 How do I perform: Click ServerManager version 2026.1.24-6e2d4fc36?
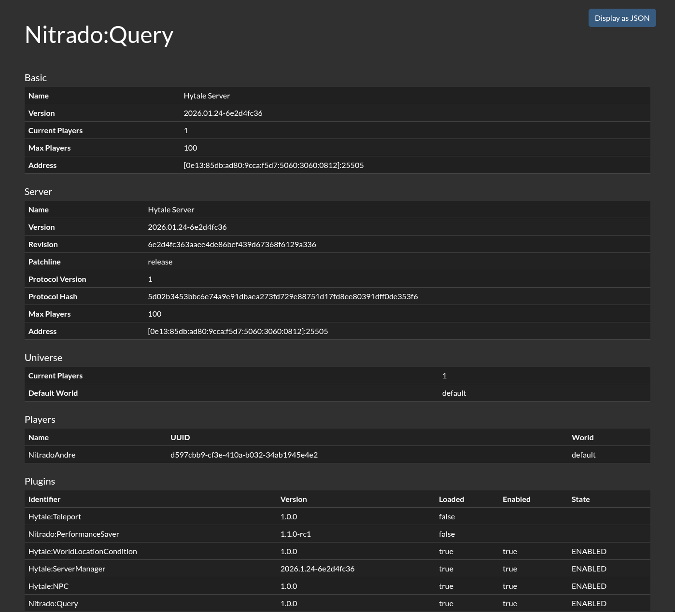(x=317, y=569)
